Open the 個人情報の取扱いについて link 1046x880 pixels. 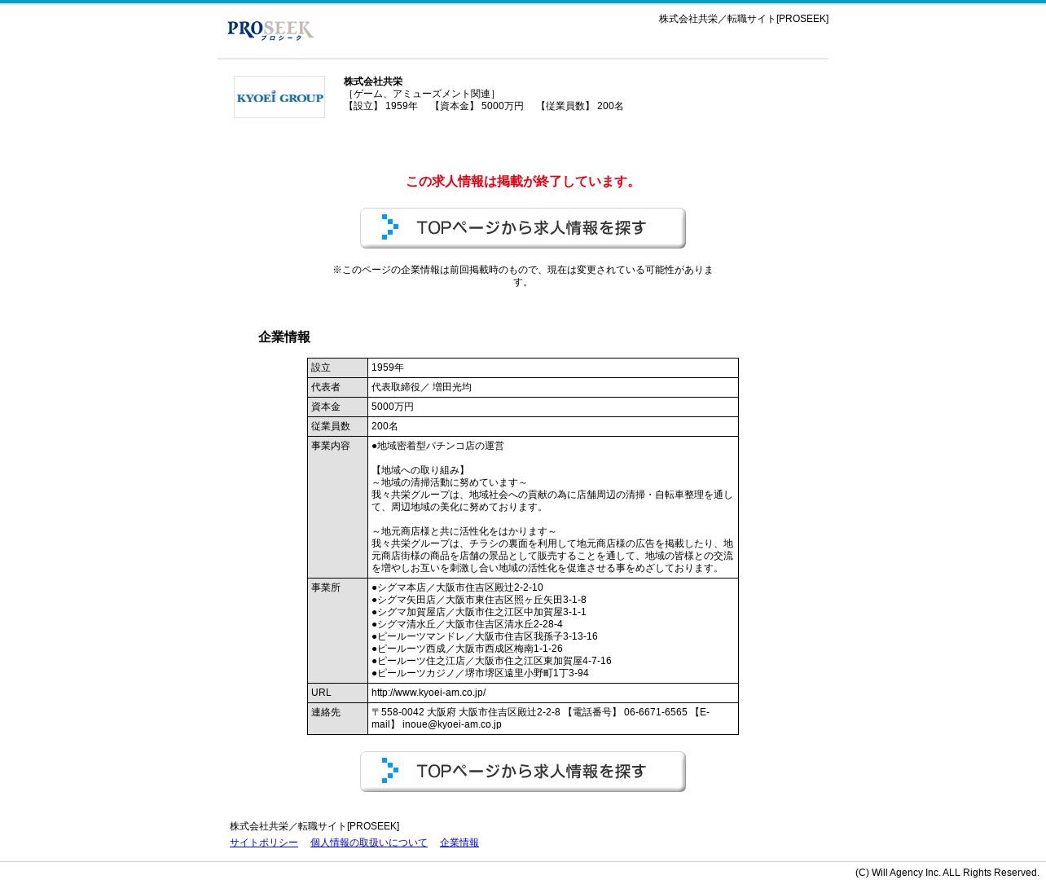point(369,843)
